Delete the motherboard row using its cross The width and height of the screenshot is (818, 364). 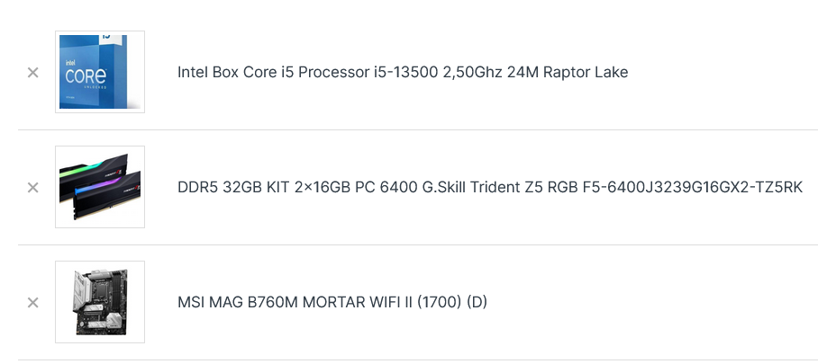click(x=32, y=303)
